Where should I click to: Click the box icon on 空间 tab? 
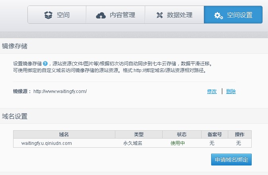pos(49,15)
